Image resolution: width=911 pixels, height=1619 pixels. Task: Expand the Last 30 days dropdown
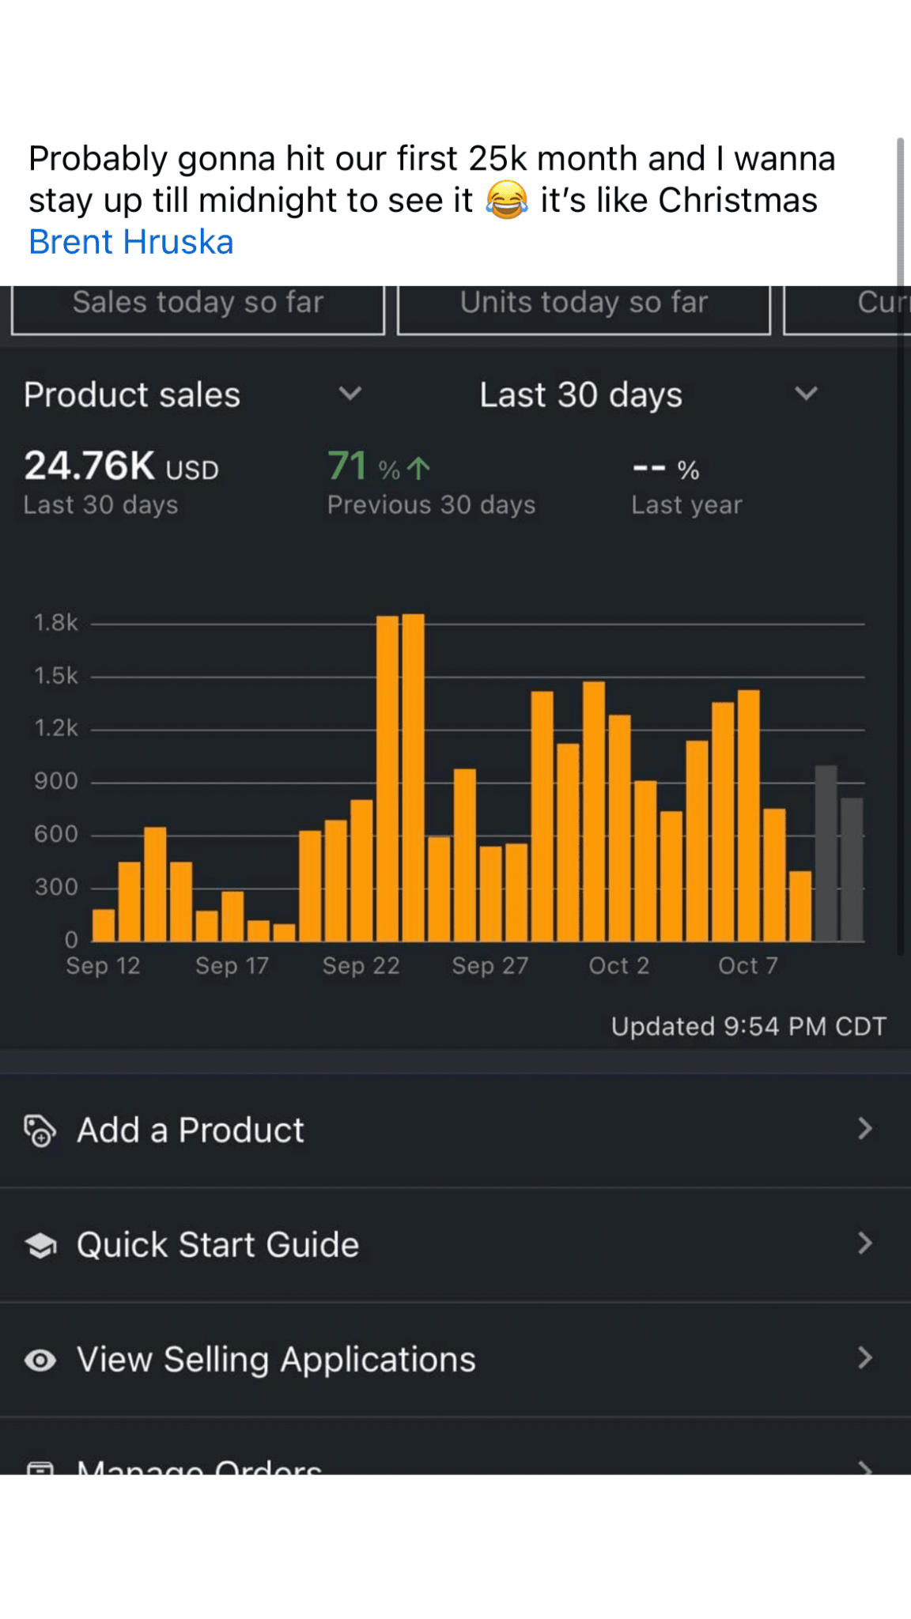click(x=806, y=394)
